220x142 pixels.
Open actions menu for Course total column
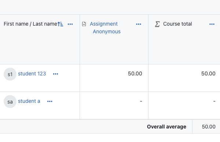212,24
